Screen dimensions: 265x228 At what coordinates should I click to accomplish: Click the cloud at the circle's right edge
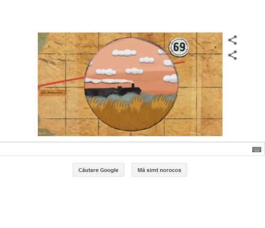click(x=170, y=79)
